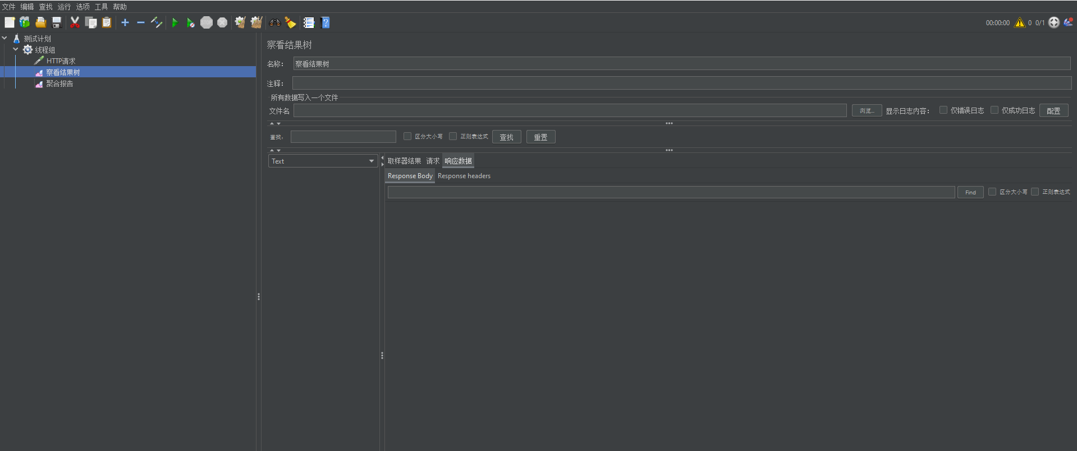Open the 文件 menu
The height and width of the screenshot is (451, 1077).
click(x=8, y=7)
